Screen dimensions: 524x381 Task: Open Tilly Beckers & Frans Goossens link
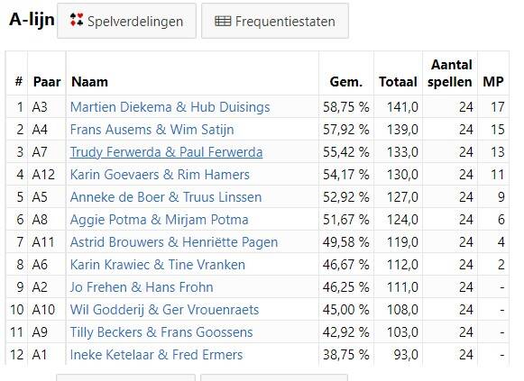161,332
